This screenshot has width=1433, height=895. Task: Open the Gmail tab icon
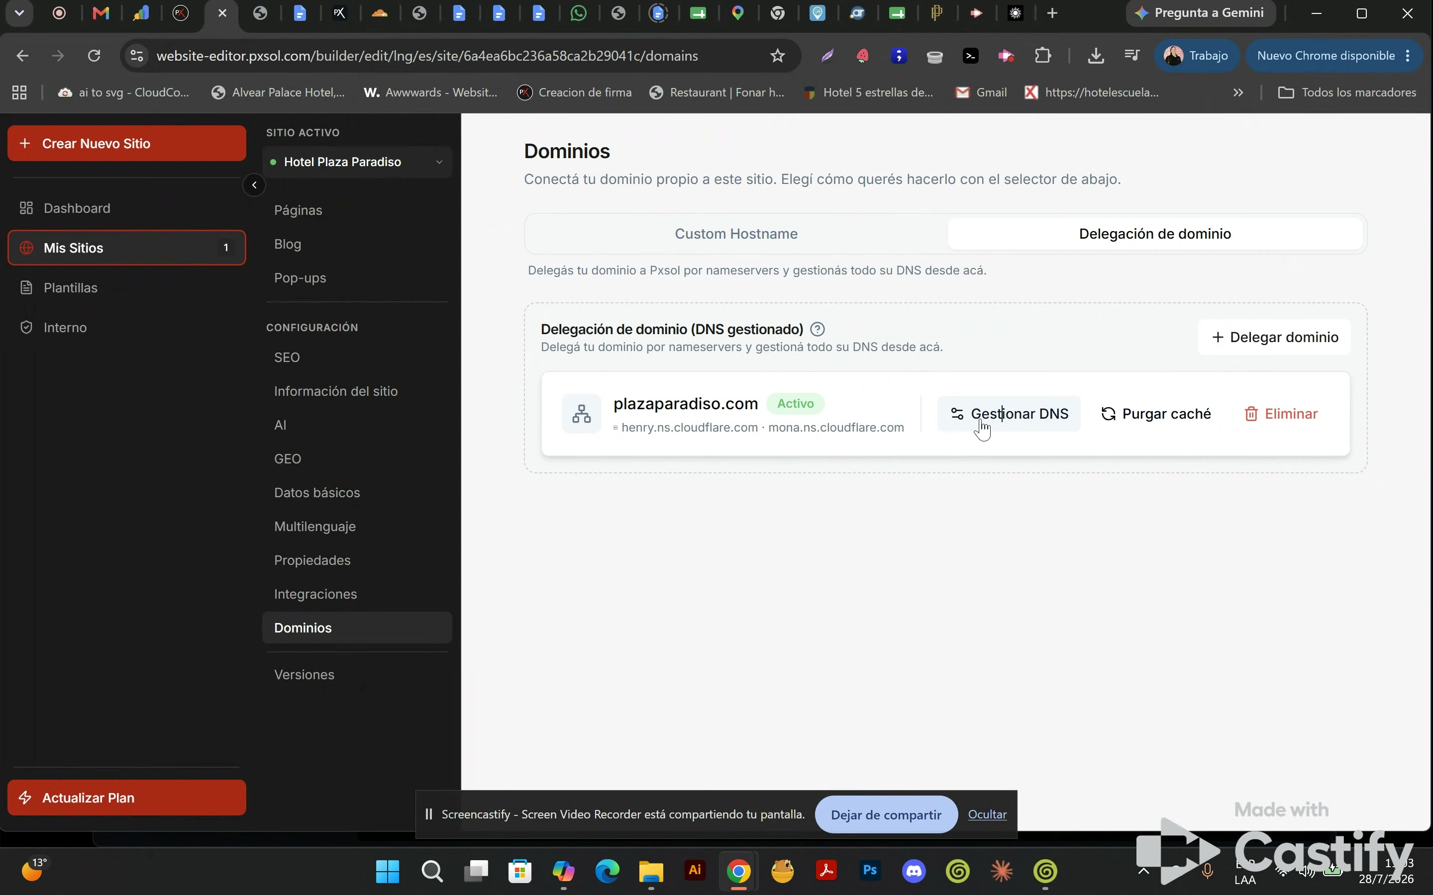[x=102, y=13]
